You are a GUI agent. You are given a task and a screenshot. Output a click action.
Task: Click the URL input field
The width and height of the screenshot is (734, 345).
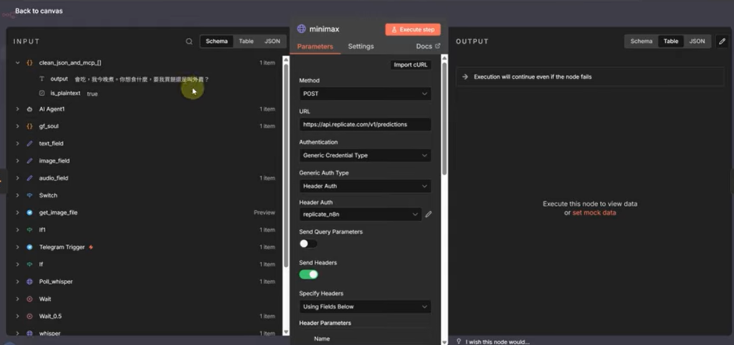coord(365,125)
